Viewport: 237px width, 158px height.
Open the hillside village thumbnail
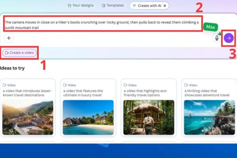click(28, 117)
